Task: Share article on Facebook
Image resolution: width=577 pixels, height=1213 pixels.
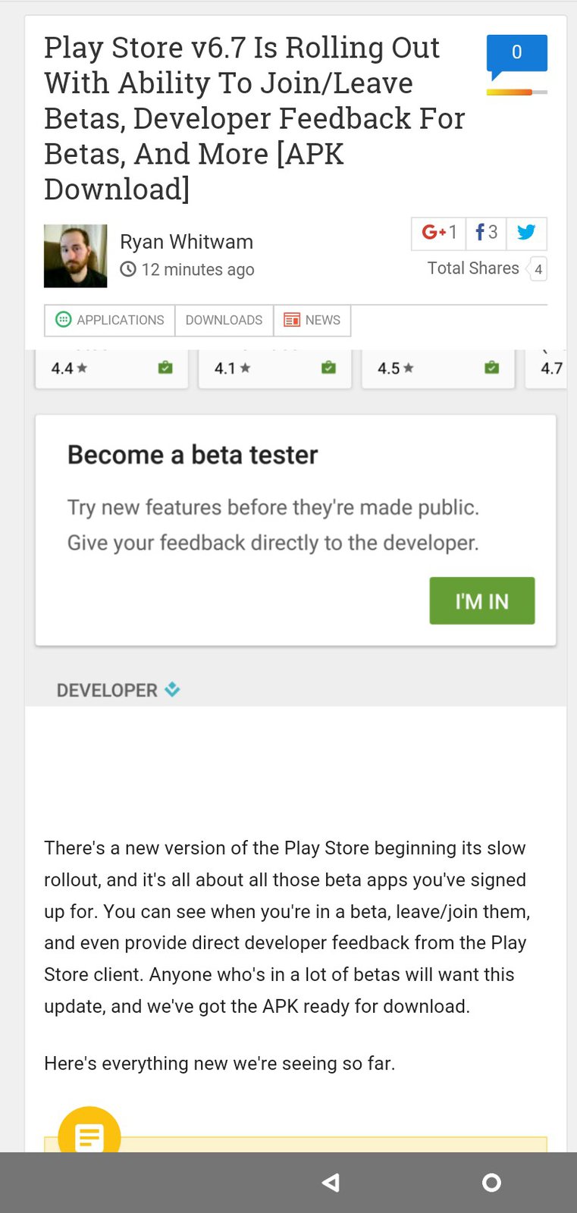Action: pyautogui.click(x=486, y=233)
